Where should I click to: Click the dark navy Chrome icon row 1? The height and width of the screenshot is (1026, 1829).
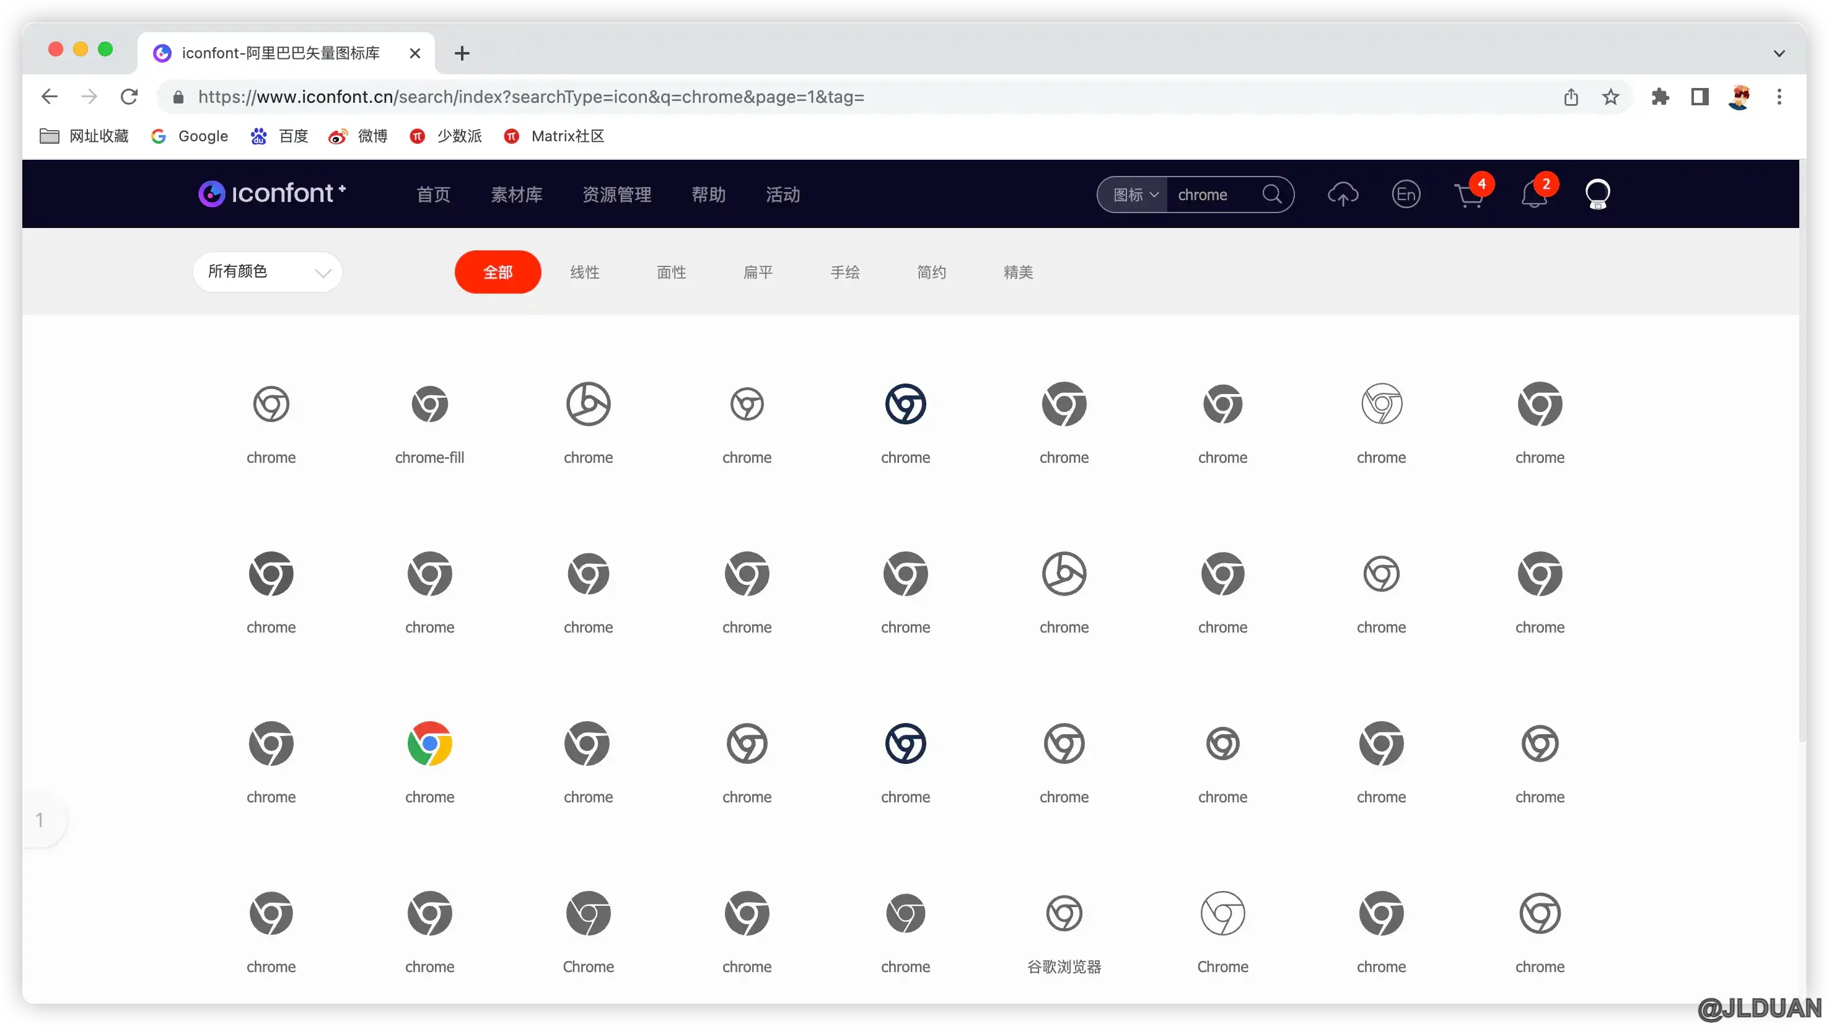tap(906, 405)
